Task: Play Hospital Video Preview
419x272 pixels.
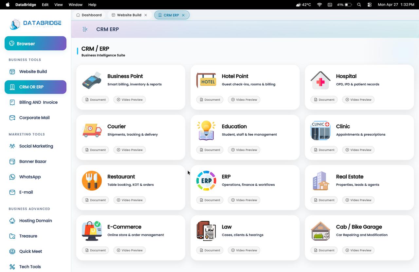Action: coord(358,100)
